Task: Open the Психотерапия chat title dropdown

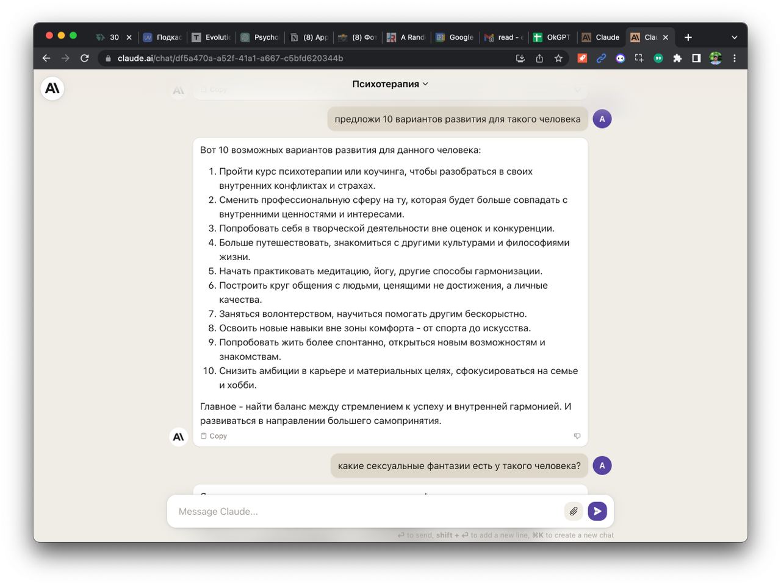Action: (x=390, y=84)
